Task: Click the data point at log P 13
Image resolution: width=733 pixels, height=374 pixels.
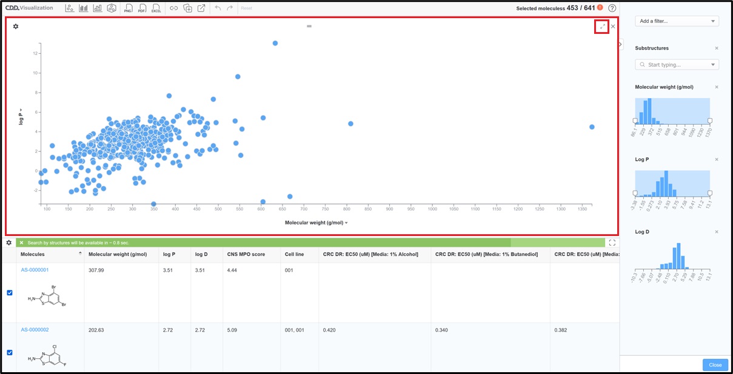Action: click(x=275, y=43)
